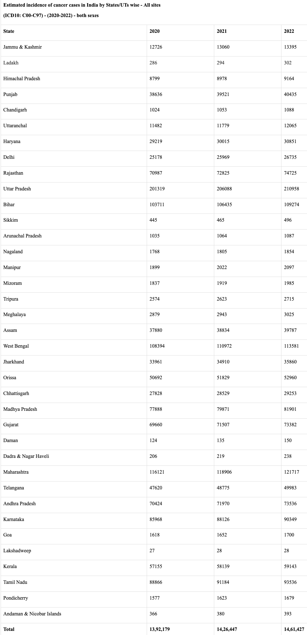Click Sikkim's 2022 value 496
Image resolution: width=307 pixels, height=635 pixels.
pos(288,220)
